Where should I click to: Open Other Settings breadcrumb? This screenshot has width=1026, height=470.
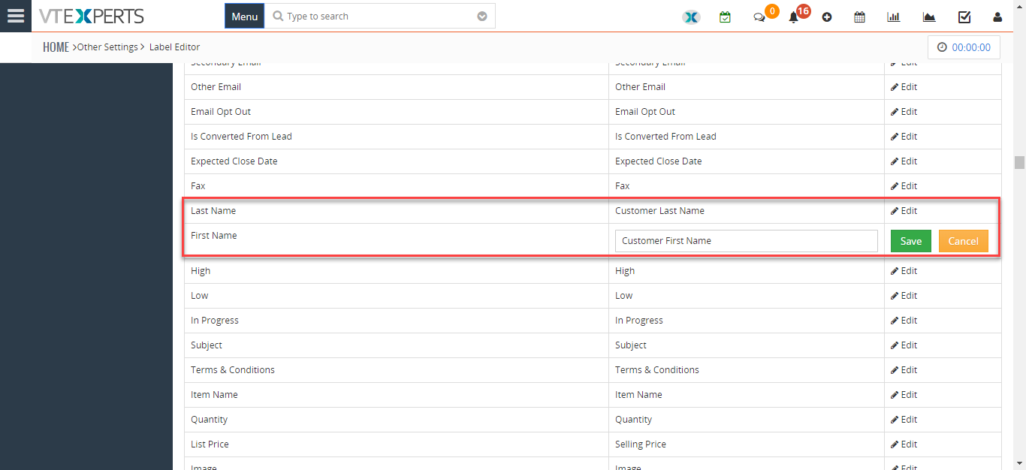pyautogui.click(x=107, y=47)
